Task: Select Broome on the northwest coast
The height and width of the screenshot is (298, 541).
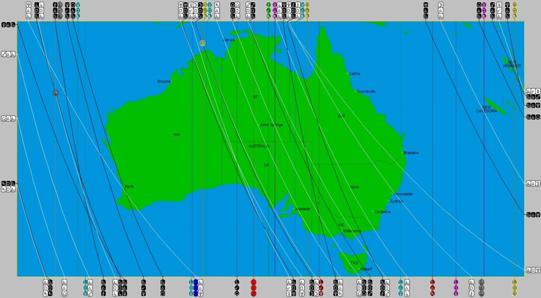Action: (164, 81)
